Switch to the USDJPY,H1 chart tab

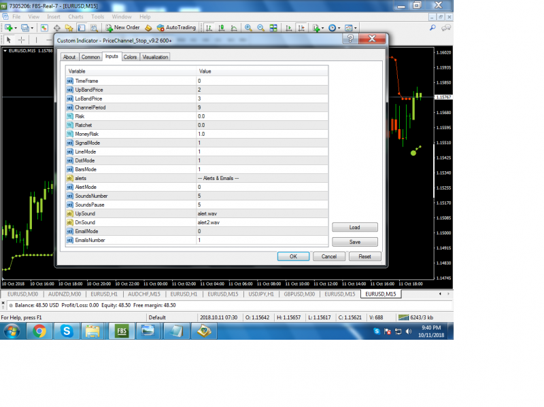[261, 294]
